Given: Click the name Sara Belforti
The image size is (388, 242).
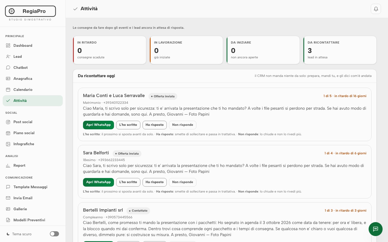Looking at the screenshot, I should (96, 153).
